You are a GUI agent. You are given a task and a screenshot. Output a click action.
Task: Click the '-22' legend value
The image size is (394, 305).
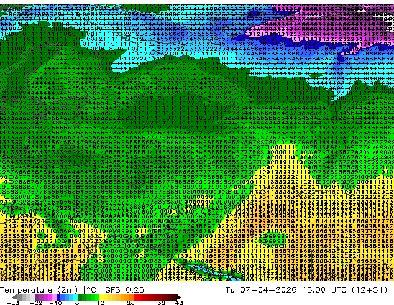pyautogui.click(x=35, y=303)
